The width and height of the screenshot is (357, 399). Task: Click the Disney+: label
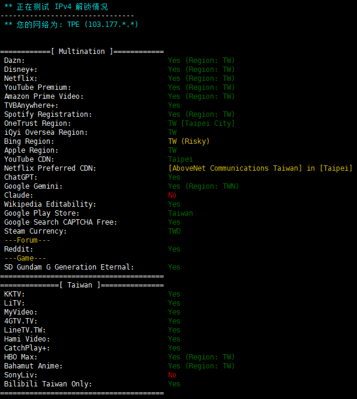20,69
